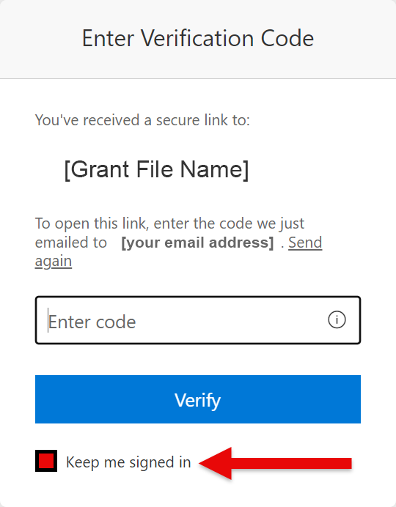Viewport: 396px width, 507px height.
Task: Click the Keep me signed in label
Action: point(128,462)
